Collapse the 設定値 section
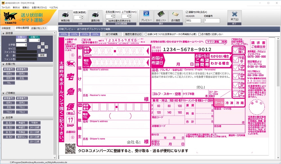 click(3, 33)
